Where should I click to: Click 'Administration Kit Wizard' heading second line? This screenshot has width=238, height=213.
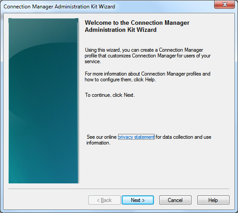coord(120,30)
